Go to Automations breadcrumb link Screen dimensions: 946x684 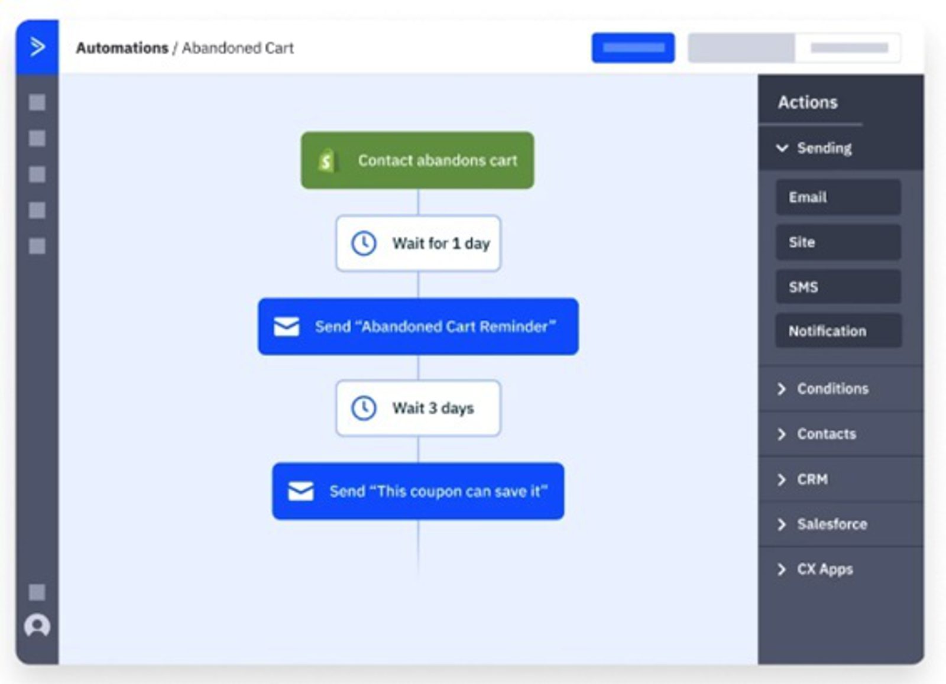[x=122, y=48]
